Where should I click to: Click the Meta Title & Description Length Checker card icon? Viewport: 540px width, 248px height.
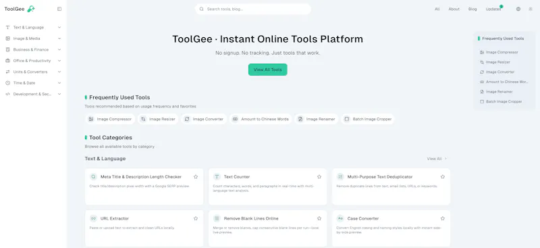(93, 176)
